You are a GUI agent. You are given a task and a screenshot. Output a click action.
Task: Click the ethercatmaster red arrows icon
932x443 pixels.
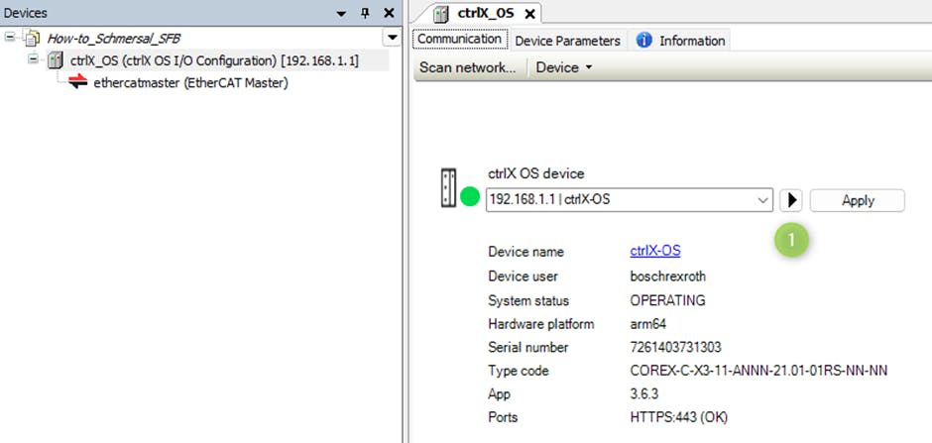pos(77,83)
